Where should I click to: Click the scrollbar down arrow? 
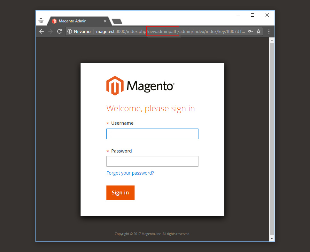pos(272,239)
